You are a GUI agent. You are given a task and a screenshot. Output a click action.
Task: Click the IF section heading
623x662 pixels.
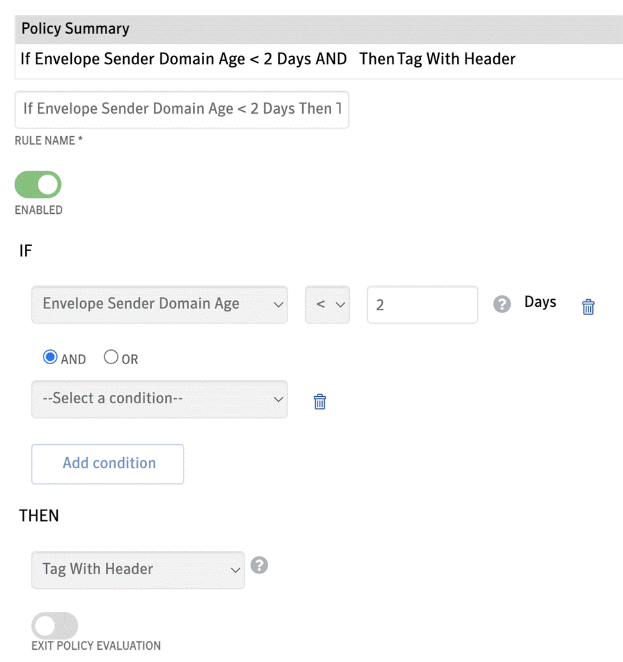(x=25, y=251)
